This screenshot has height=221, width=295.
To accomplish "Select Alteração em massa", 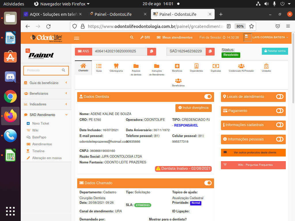I will coord(47,158).
